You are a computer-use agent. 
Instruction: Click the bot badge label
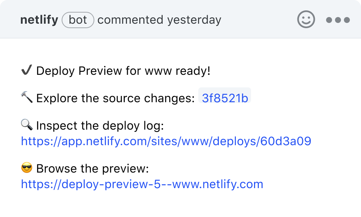[x=78, y=20]
